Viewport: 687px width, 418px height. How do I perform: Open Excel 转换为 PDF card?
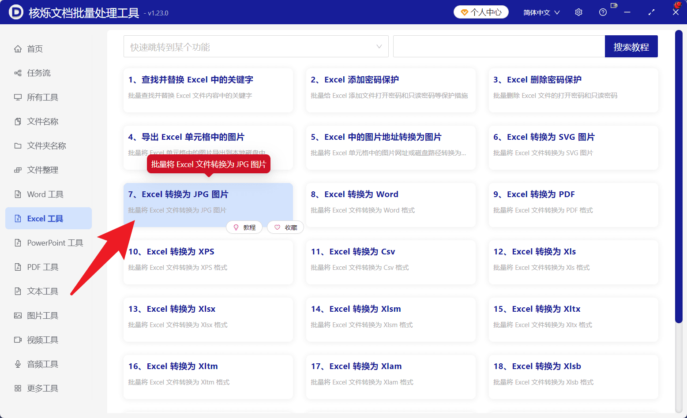click(574, 205)
